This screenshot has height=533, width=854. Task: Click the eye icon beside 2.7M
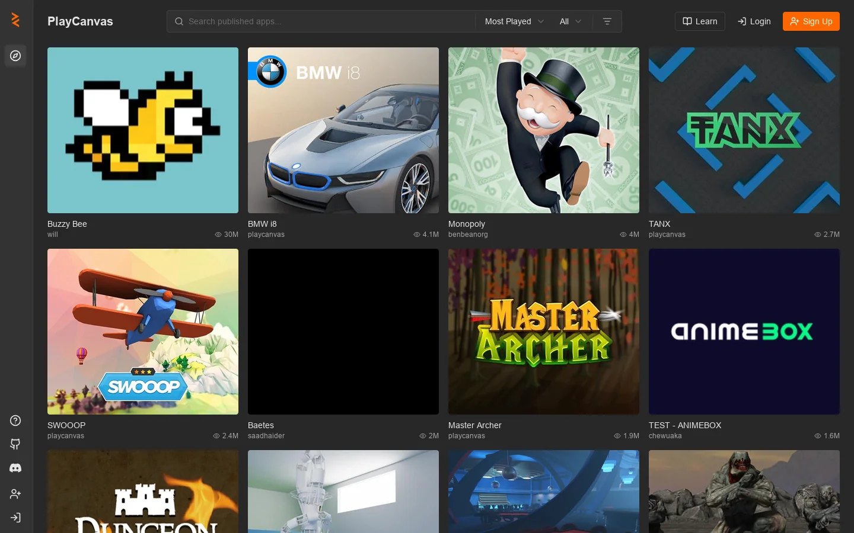(x=818, y=235)
